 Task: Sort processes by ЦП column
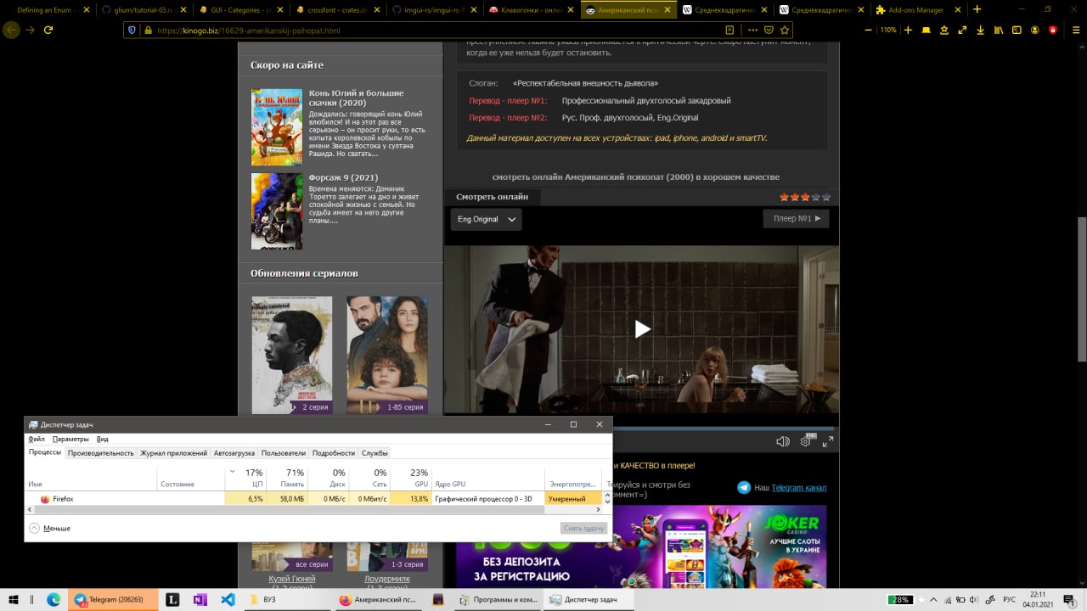246,478
